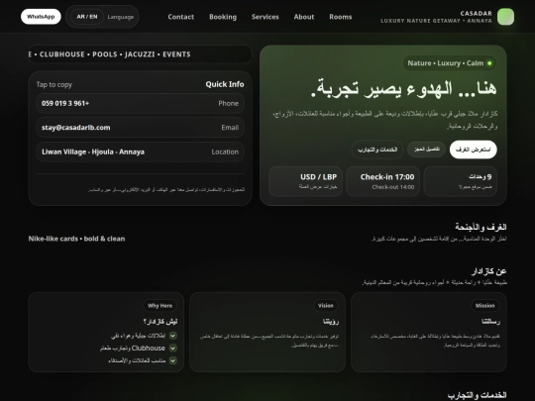Click Nike-like cards • bold & clean text
Viewport: 535px width, 401px height.
pos(76,239)
